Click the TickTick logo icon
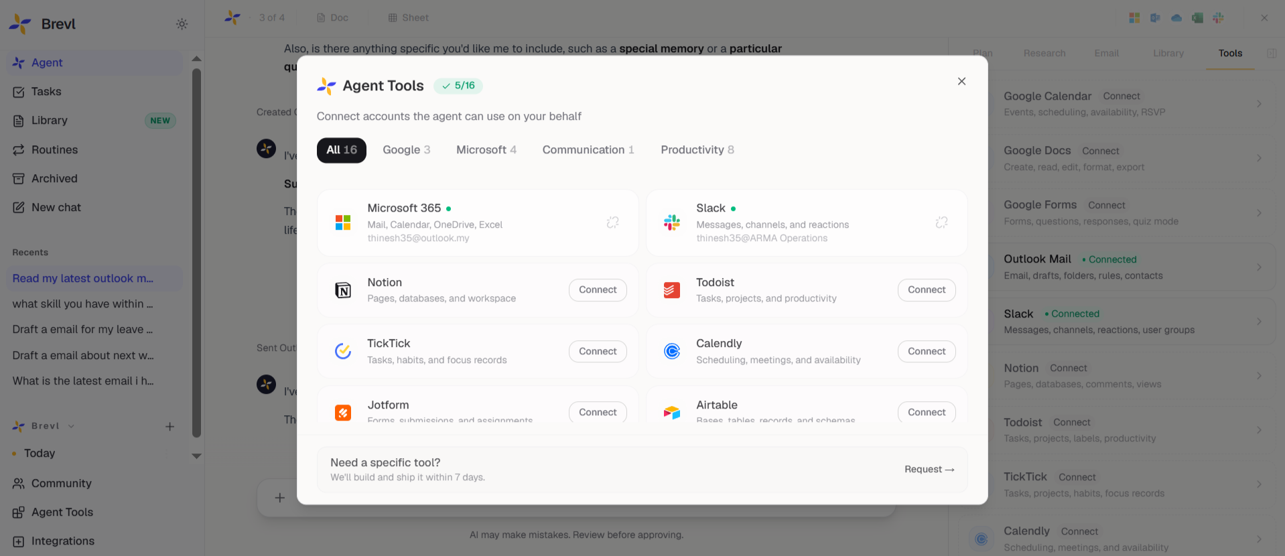This screenshot has height=556, width=1285. [343, 351]
